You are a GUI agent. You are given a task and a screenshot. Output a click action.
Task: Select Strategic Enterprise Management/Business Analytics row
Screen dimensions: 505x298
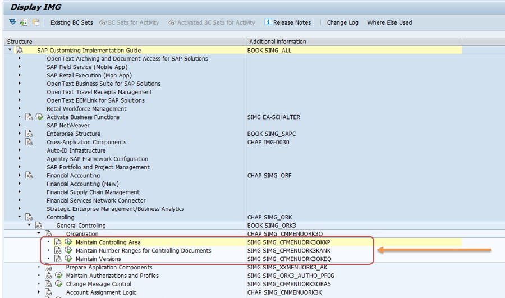pos(115,209)
